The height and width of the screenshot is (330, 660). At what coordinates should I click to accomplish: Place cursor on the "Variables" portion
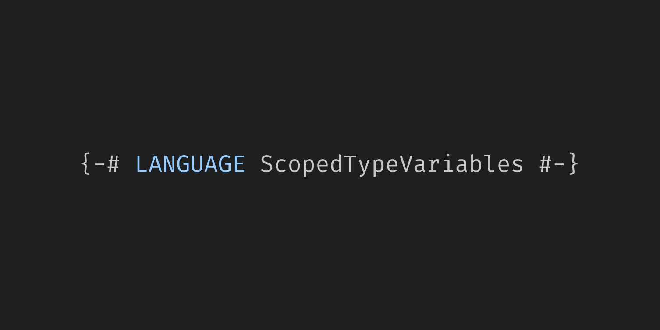[461, 164]
